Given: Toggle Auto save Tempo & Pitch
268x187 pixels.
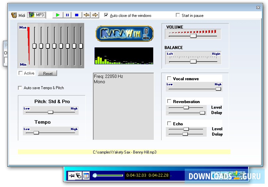Looking at the screenshot, I should (20, 88).
